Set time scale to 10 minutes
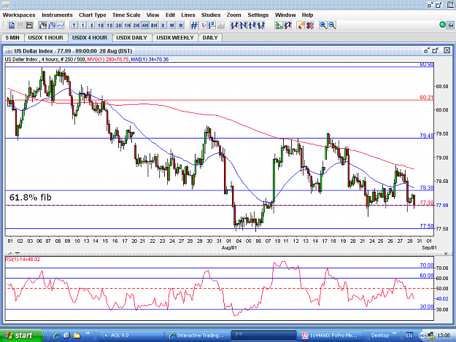456x342 pixels. [x=101, y=26]
